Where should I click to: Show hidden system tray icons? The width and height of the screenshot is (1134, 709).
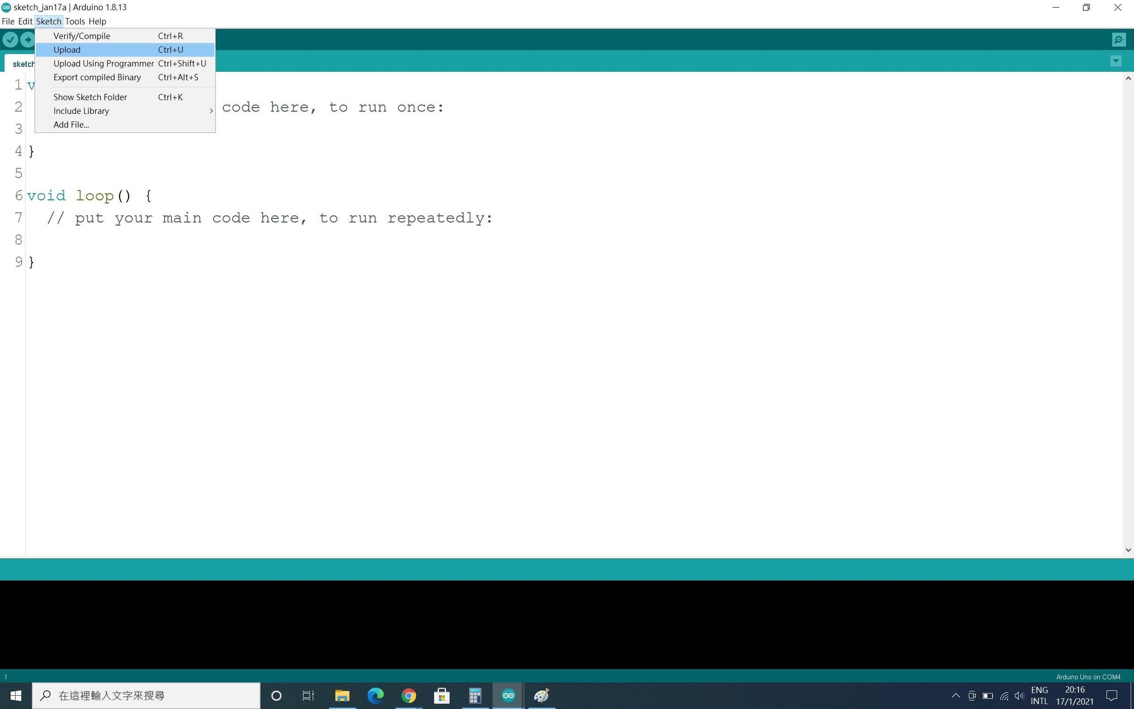tap(955, 695)
